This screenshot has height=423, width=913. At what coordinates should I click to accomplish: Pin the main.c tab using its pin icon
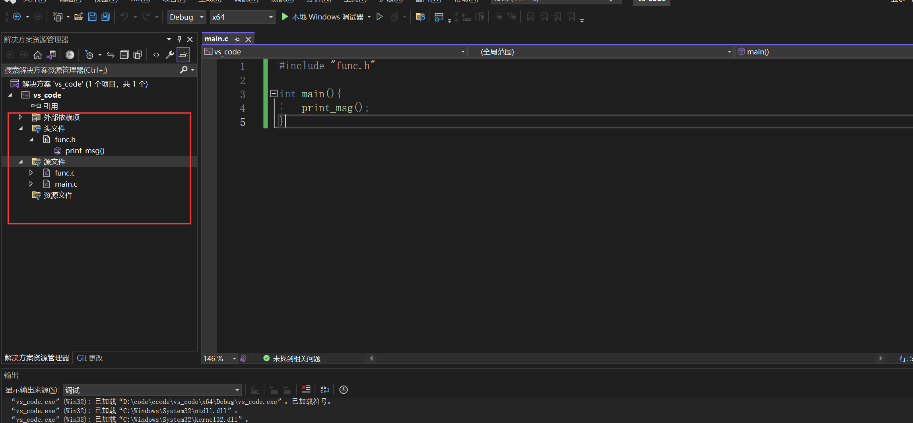(x=237, y=39)
